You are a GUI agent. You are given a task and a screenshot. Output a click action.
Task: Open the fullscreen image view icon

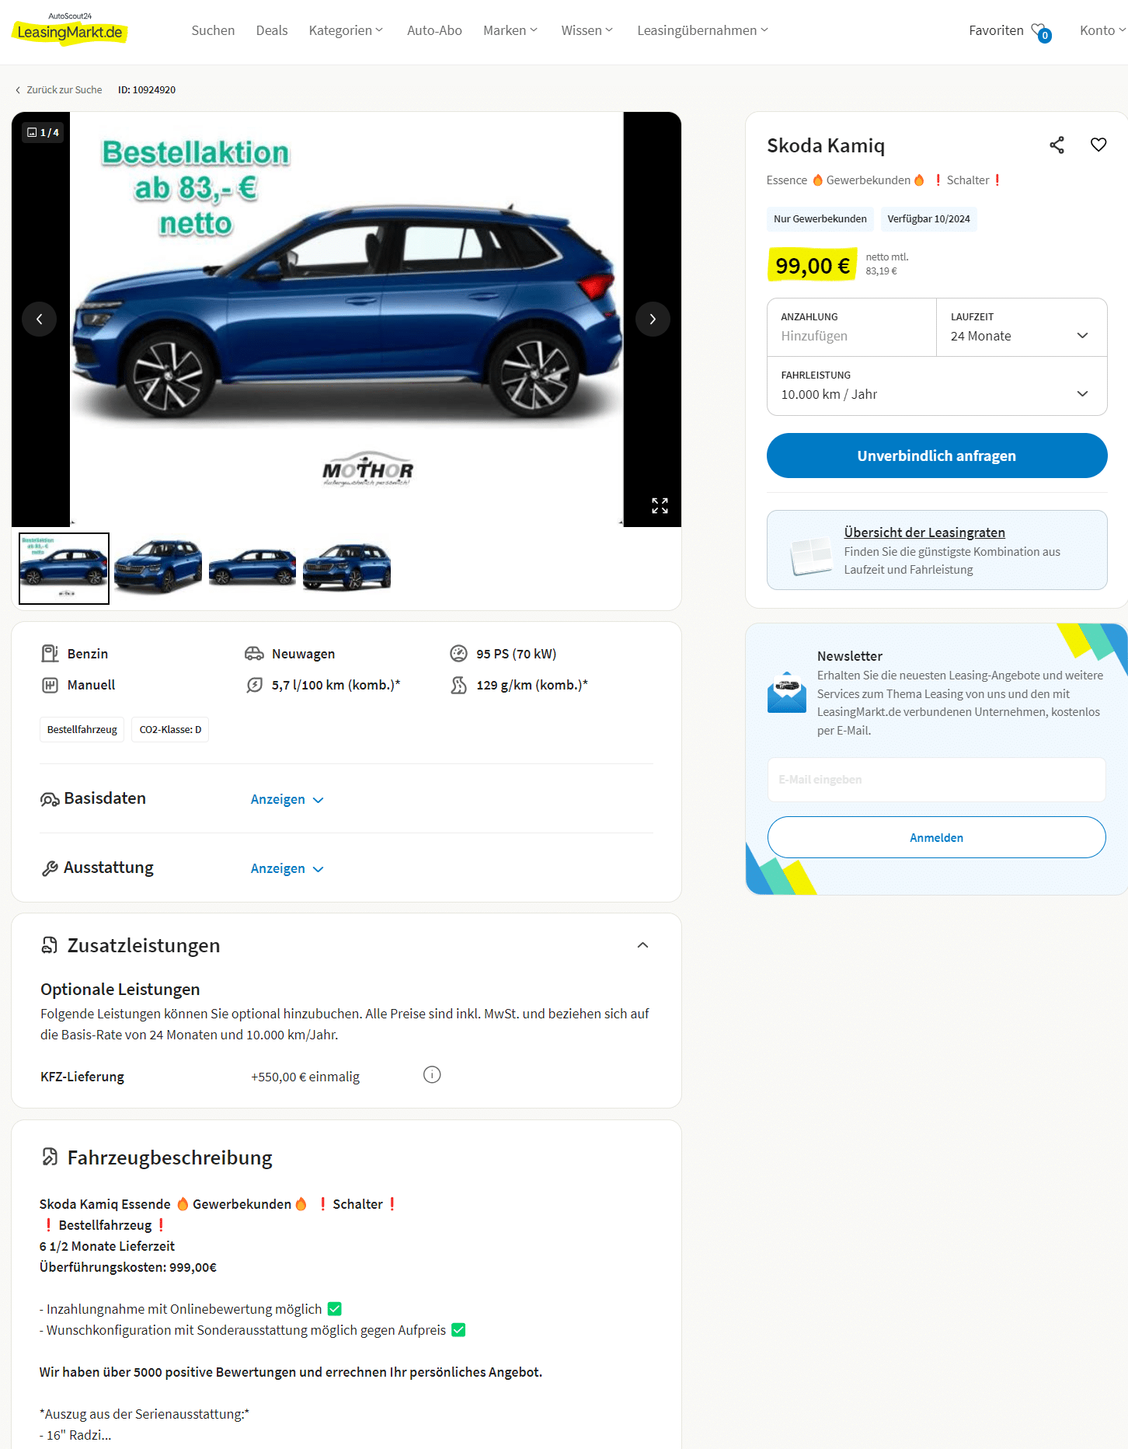660,506
